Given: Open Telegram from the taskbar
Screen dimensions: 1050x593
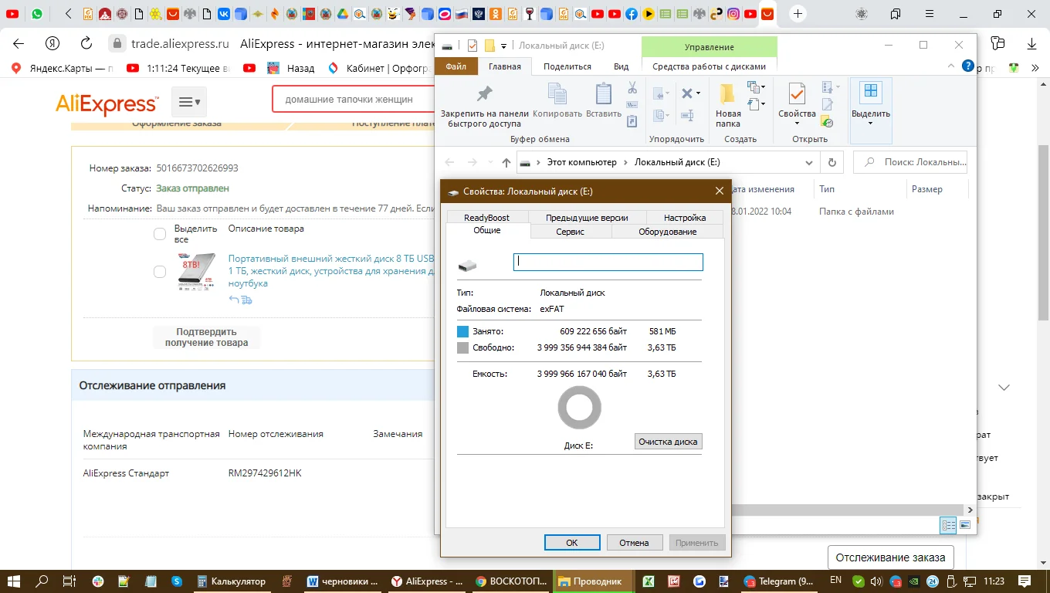Looking at the screenshot, I should [778, 581].
